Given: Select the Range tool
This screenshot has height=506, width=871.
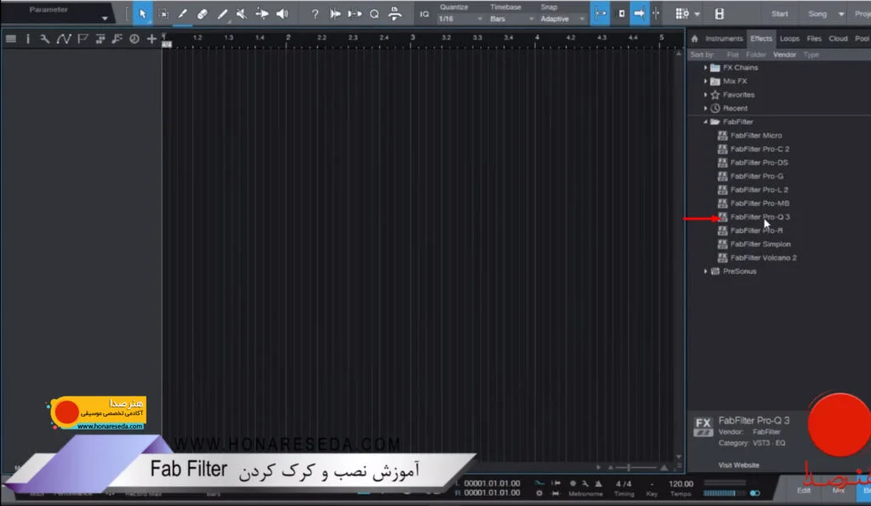Looking at the screenshot, I should click(163, 14).
